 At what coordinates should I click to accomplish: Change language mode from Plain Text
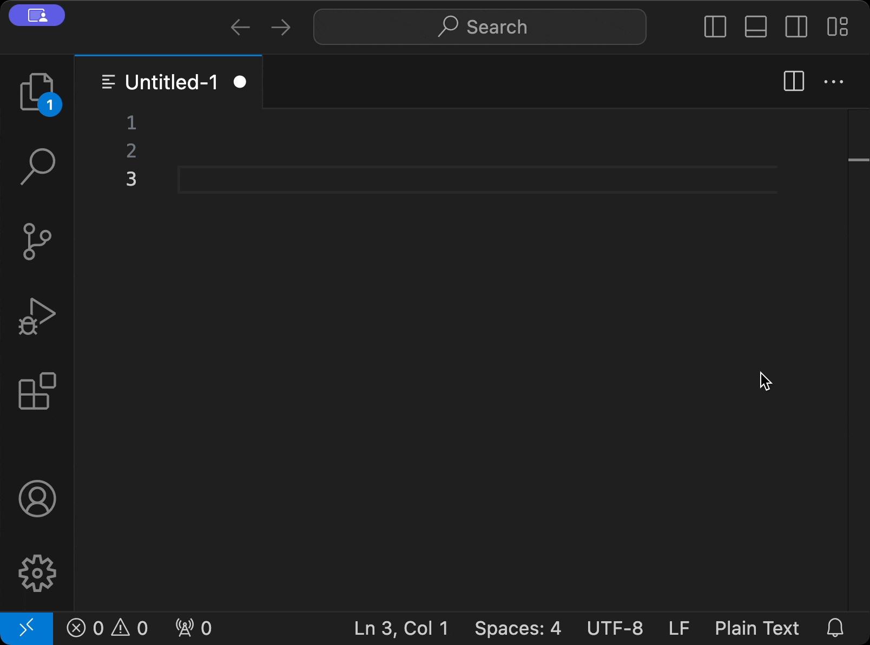point(756,628)
